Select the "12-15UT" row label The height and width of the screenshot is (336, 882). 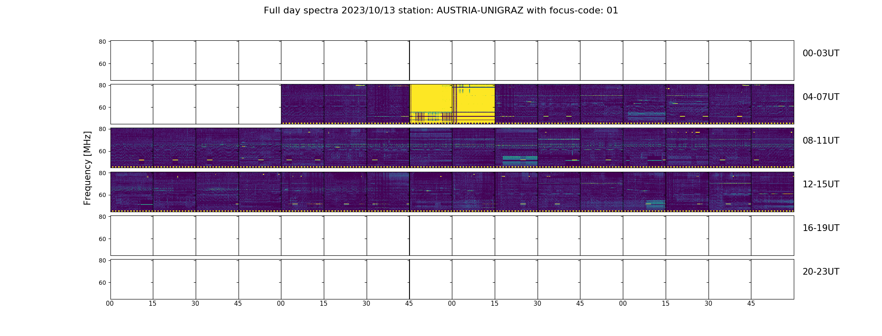point(821,184)
